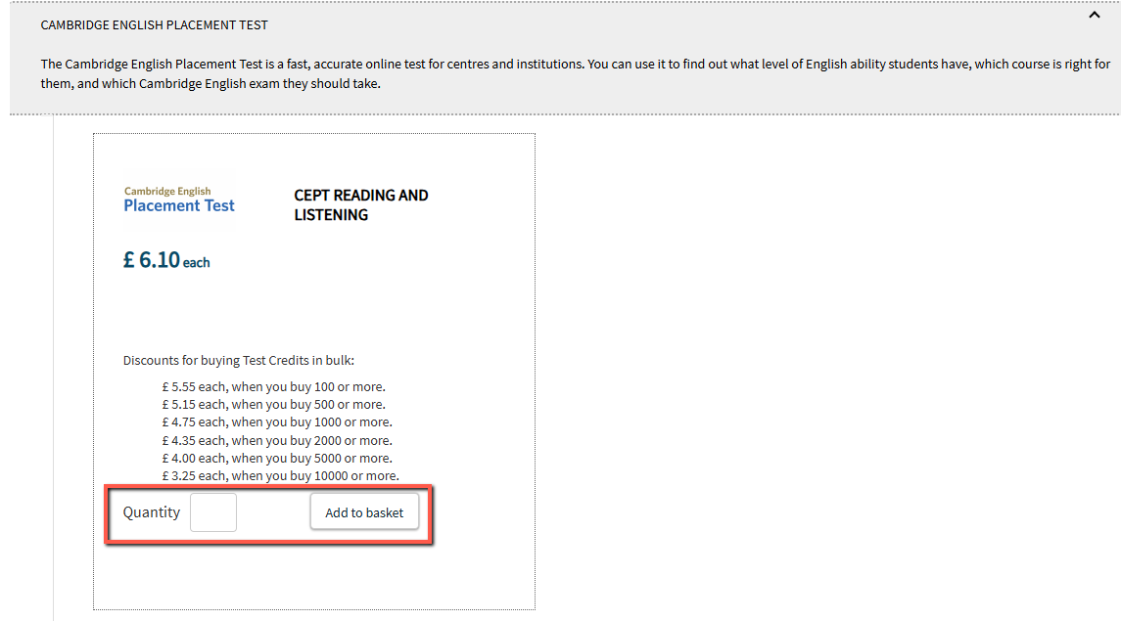
Task: Click the word 'each' beside the price
Action: [196, 263]
